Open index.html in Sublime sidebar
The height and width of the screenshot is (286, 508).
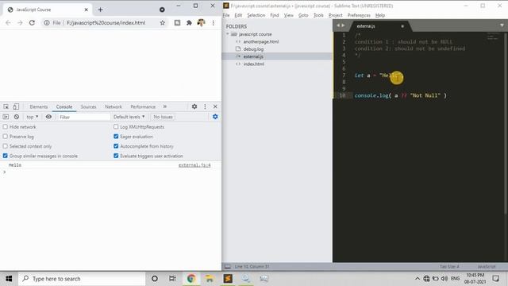(x=254, y=64)
